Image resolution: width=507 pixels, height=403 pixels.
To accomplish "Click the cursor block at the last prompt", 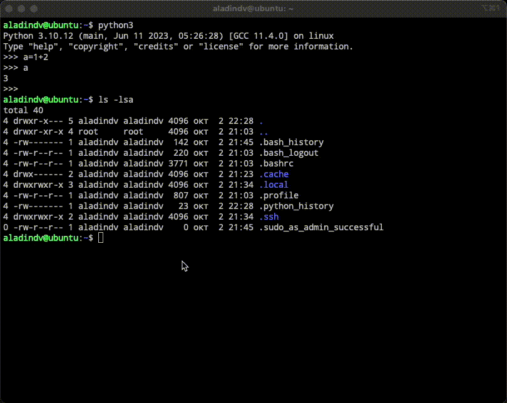I will pyautogui.click(x=100, y=238).
